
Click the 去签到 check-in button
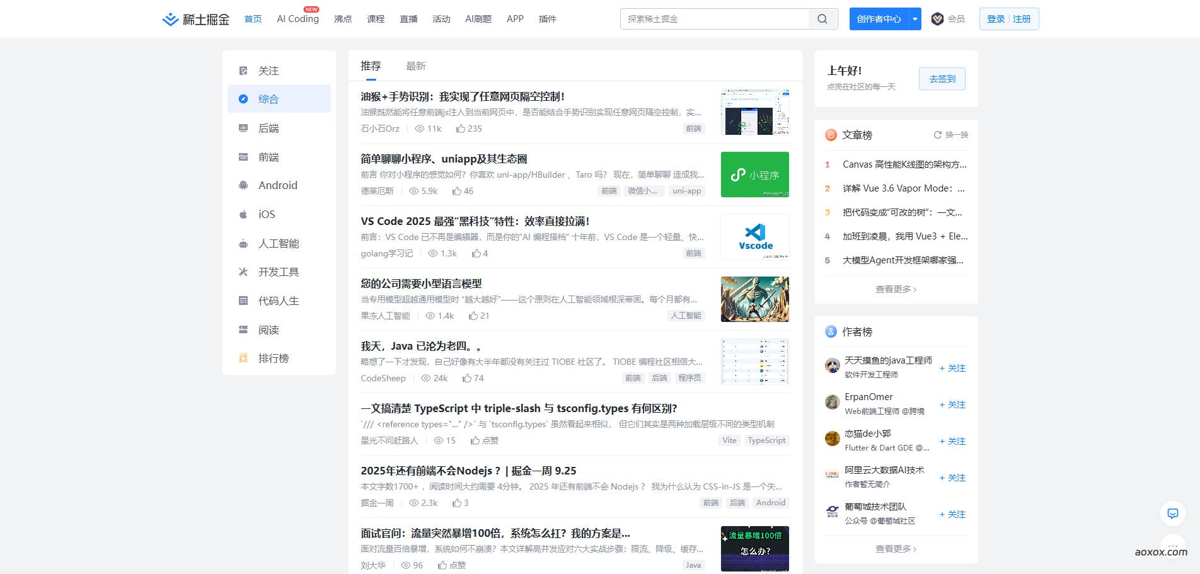942,78
